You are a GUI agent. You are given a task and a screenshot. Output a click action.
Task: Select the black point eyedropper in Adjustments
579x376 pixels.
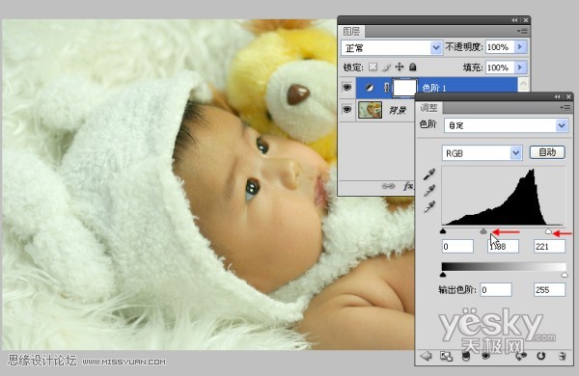pyautogui.click(x=429, y=174)
